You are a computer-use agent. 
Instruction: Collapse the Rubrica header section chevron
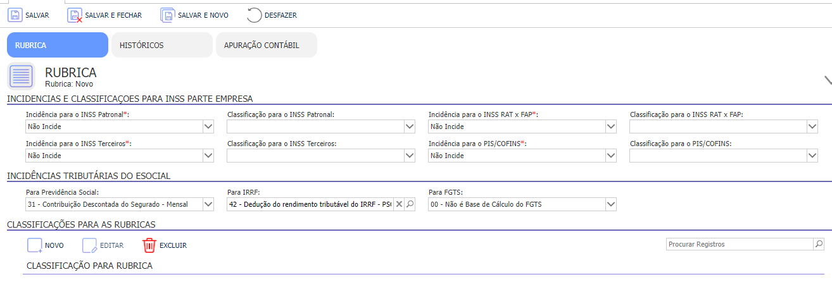[x=828, y=80]
